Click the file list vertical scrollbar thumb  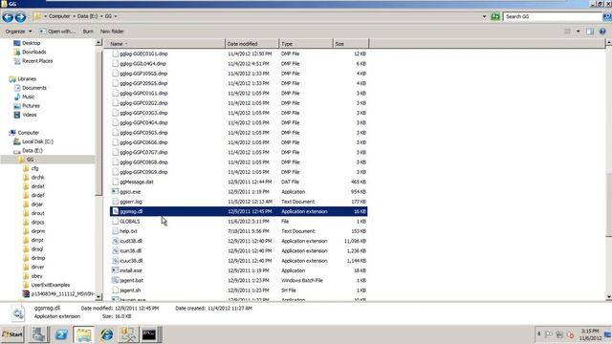tap(608, 204)
